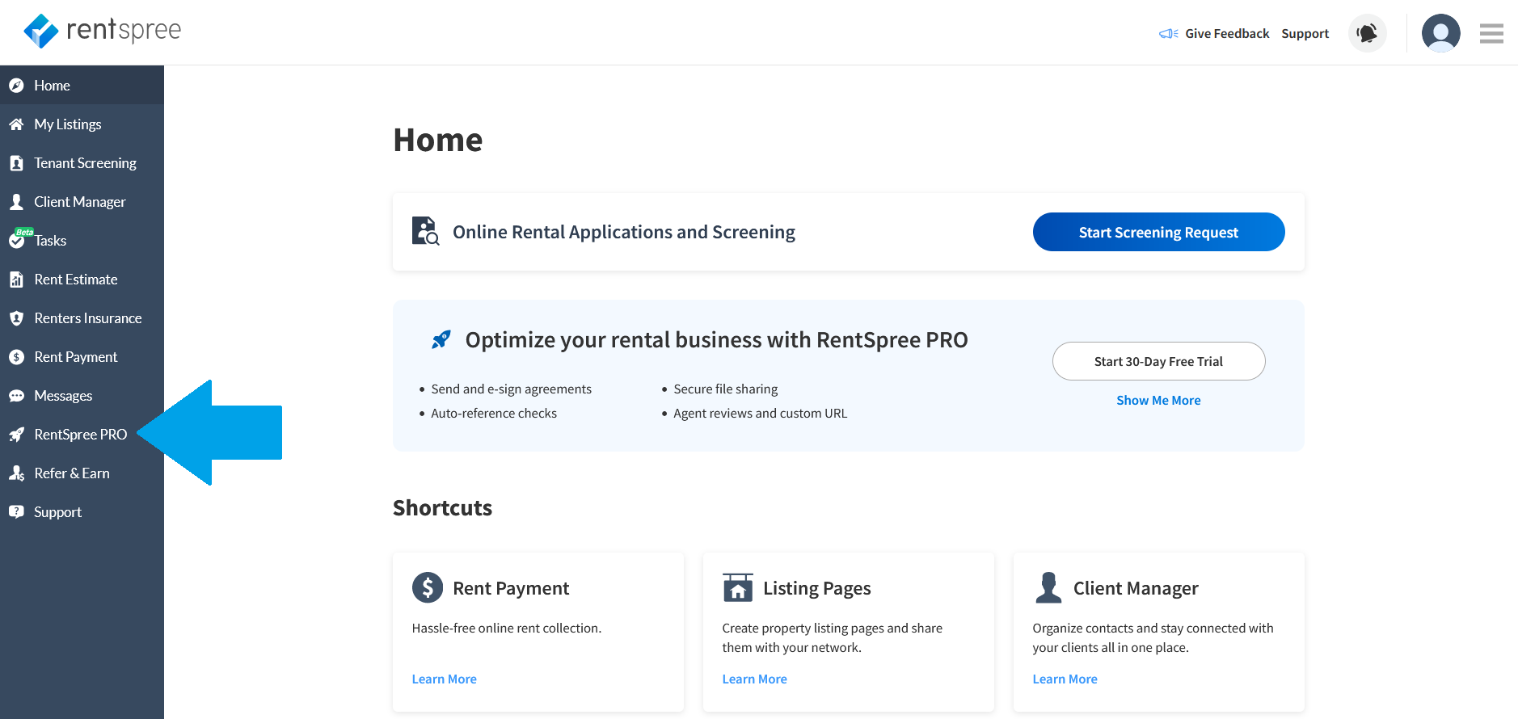1518x719 pixels.
Task: Open Messages in sidebar
Action: click(x=82, y=396)
